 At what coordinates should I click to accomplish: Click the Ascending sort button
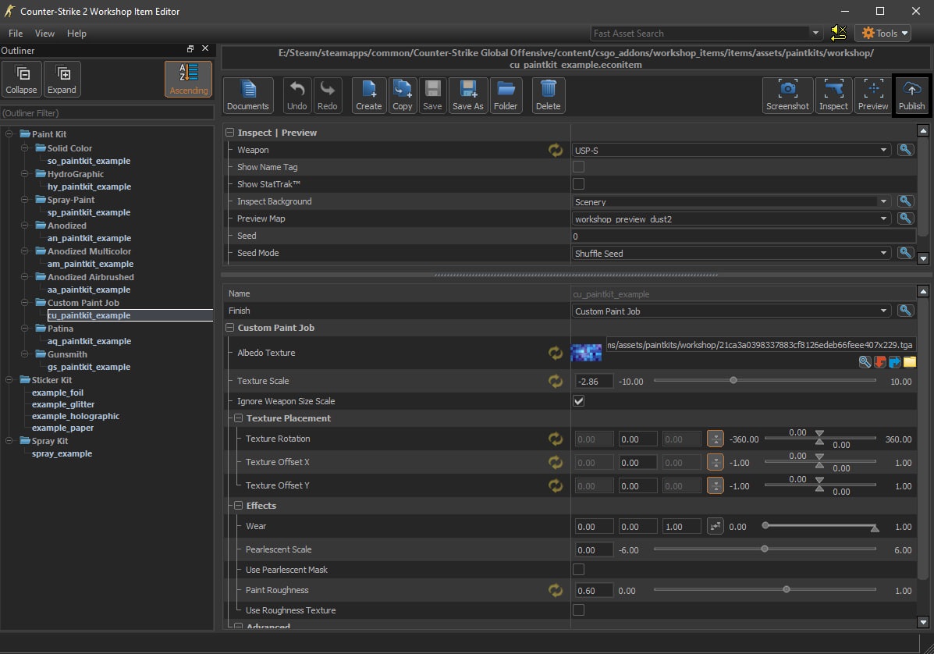(189, 80)
